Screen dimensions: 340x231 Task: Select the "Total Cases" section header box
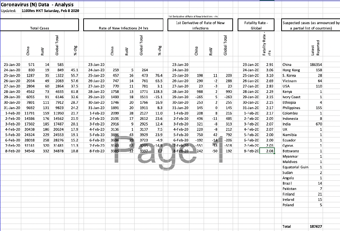(39, 25)
